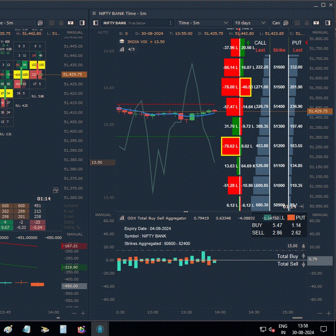
Task: Click the Total Sell down arrow
Action: pyautogui.click(x=304, y=264)
